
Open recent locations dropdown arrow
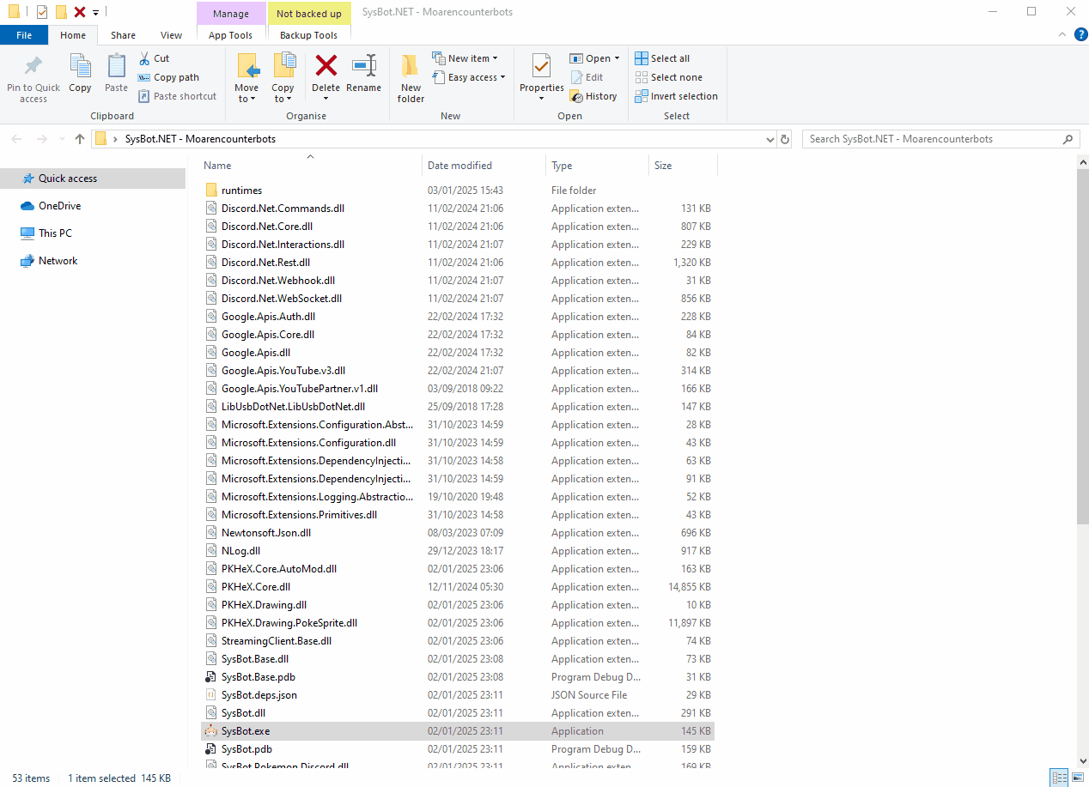[62, 139]
